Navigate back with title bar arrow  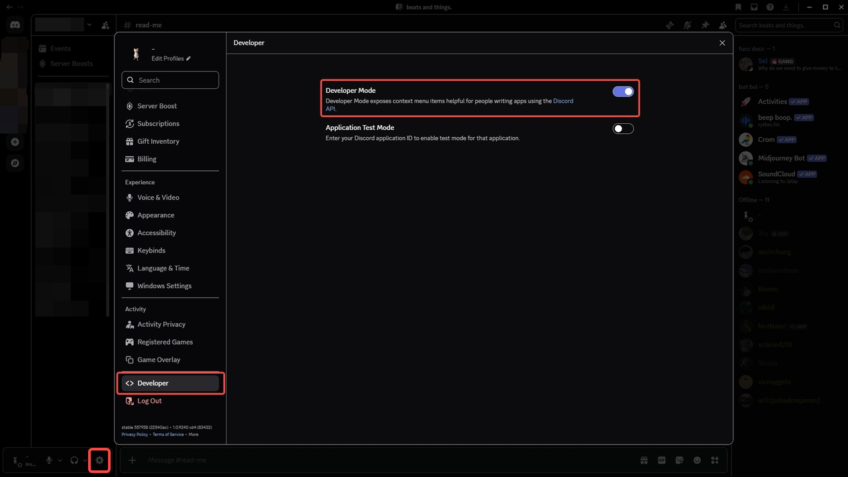[x=9, y=7]
